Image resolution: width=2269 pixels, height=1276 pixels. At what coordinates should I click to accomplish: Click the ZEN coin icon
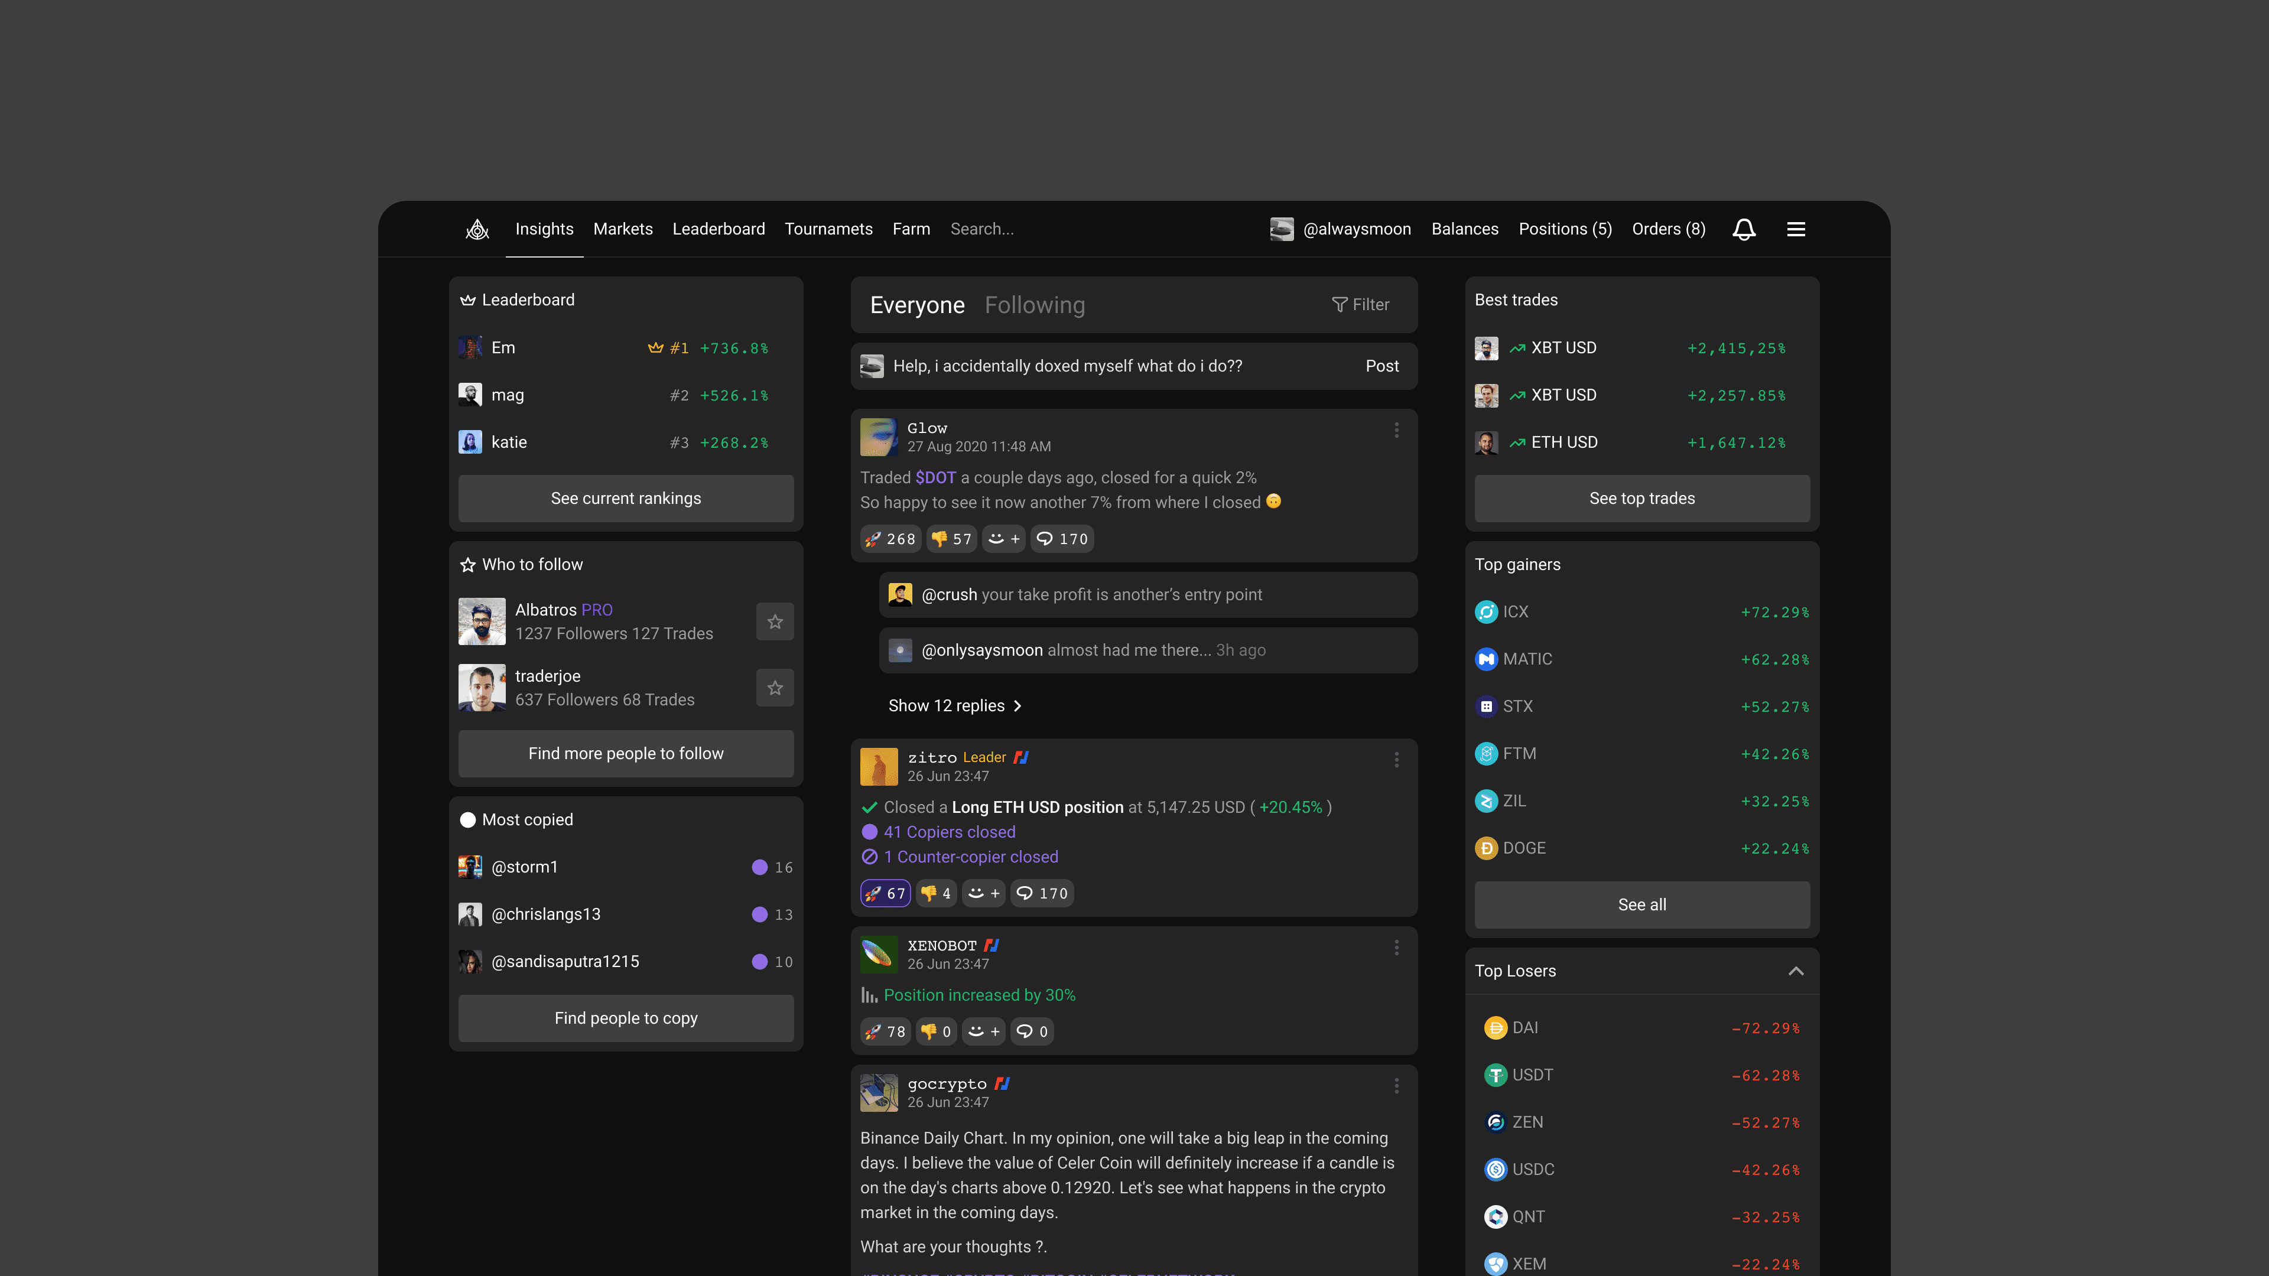tap(1496, 1123)
